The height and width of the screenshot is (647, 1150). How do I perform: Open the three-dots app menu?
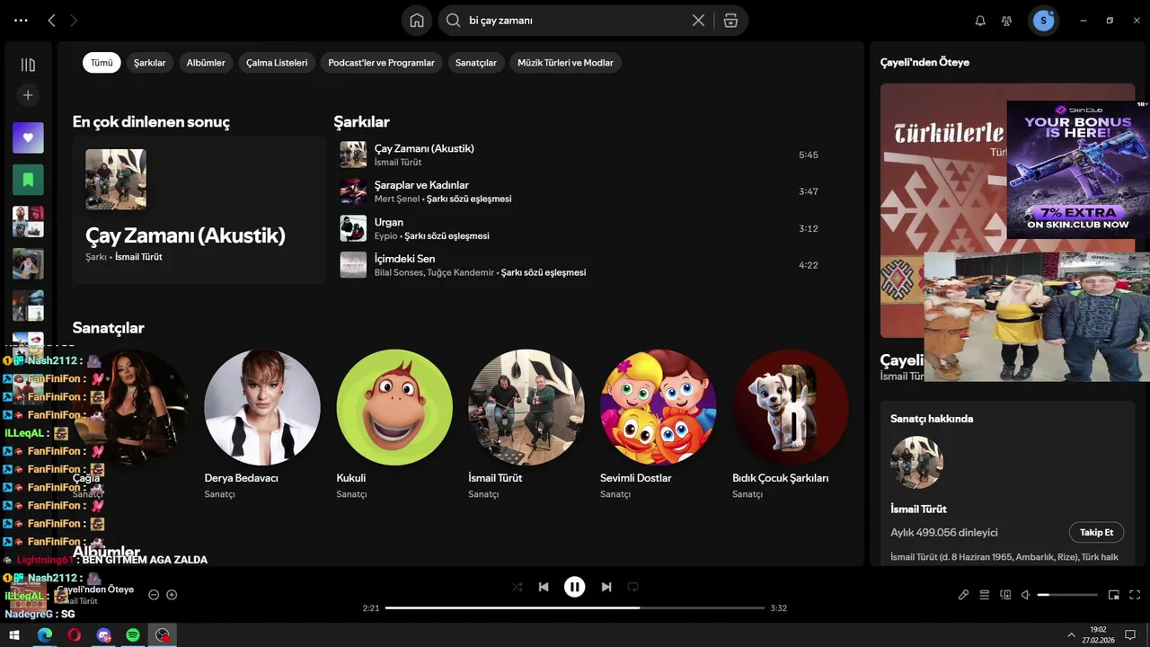[x=22, y=20]
